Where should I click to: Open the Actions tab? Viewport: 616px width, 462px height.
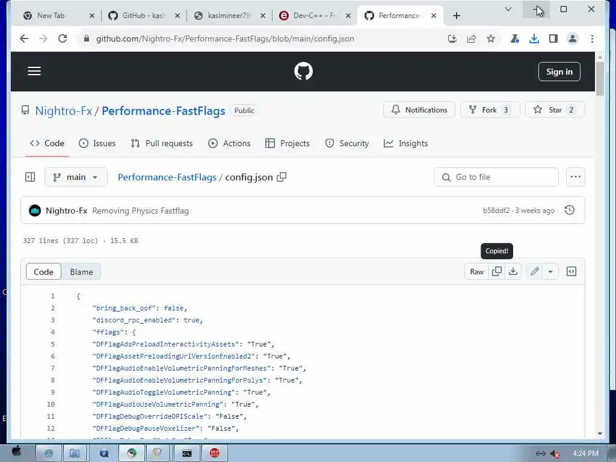point(229,143)
